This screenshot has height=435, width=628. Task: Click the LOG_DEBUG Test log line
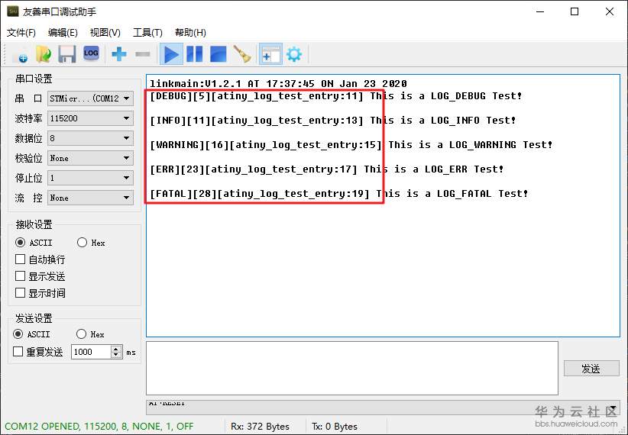335,96
